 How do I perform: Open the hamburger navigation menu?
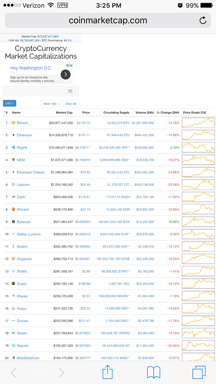[70, 91]
